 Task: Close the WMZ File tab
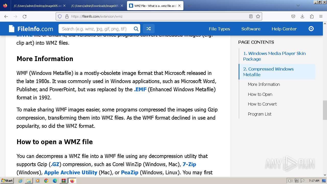click(x=179, y=6)
